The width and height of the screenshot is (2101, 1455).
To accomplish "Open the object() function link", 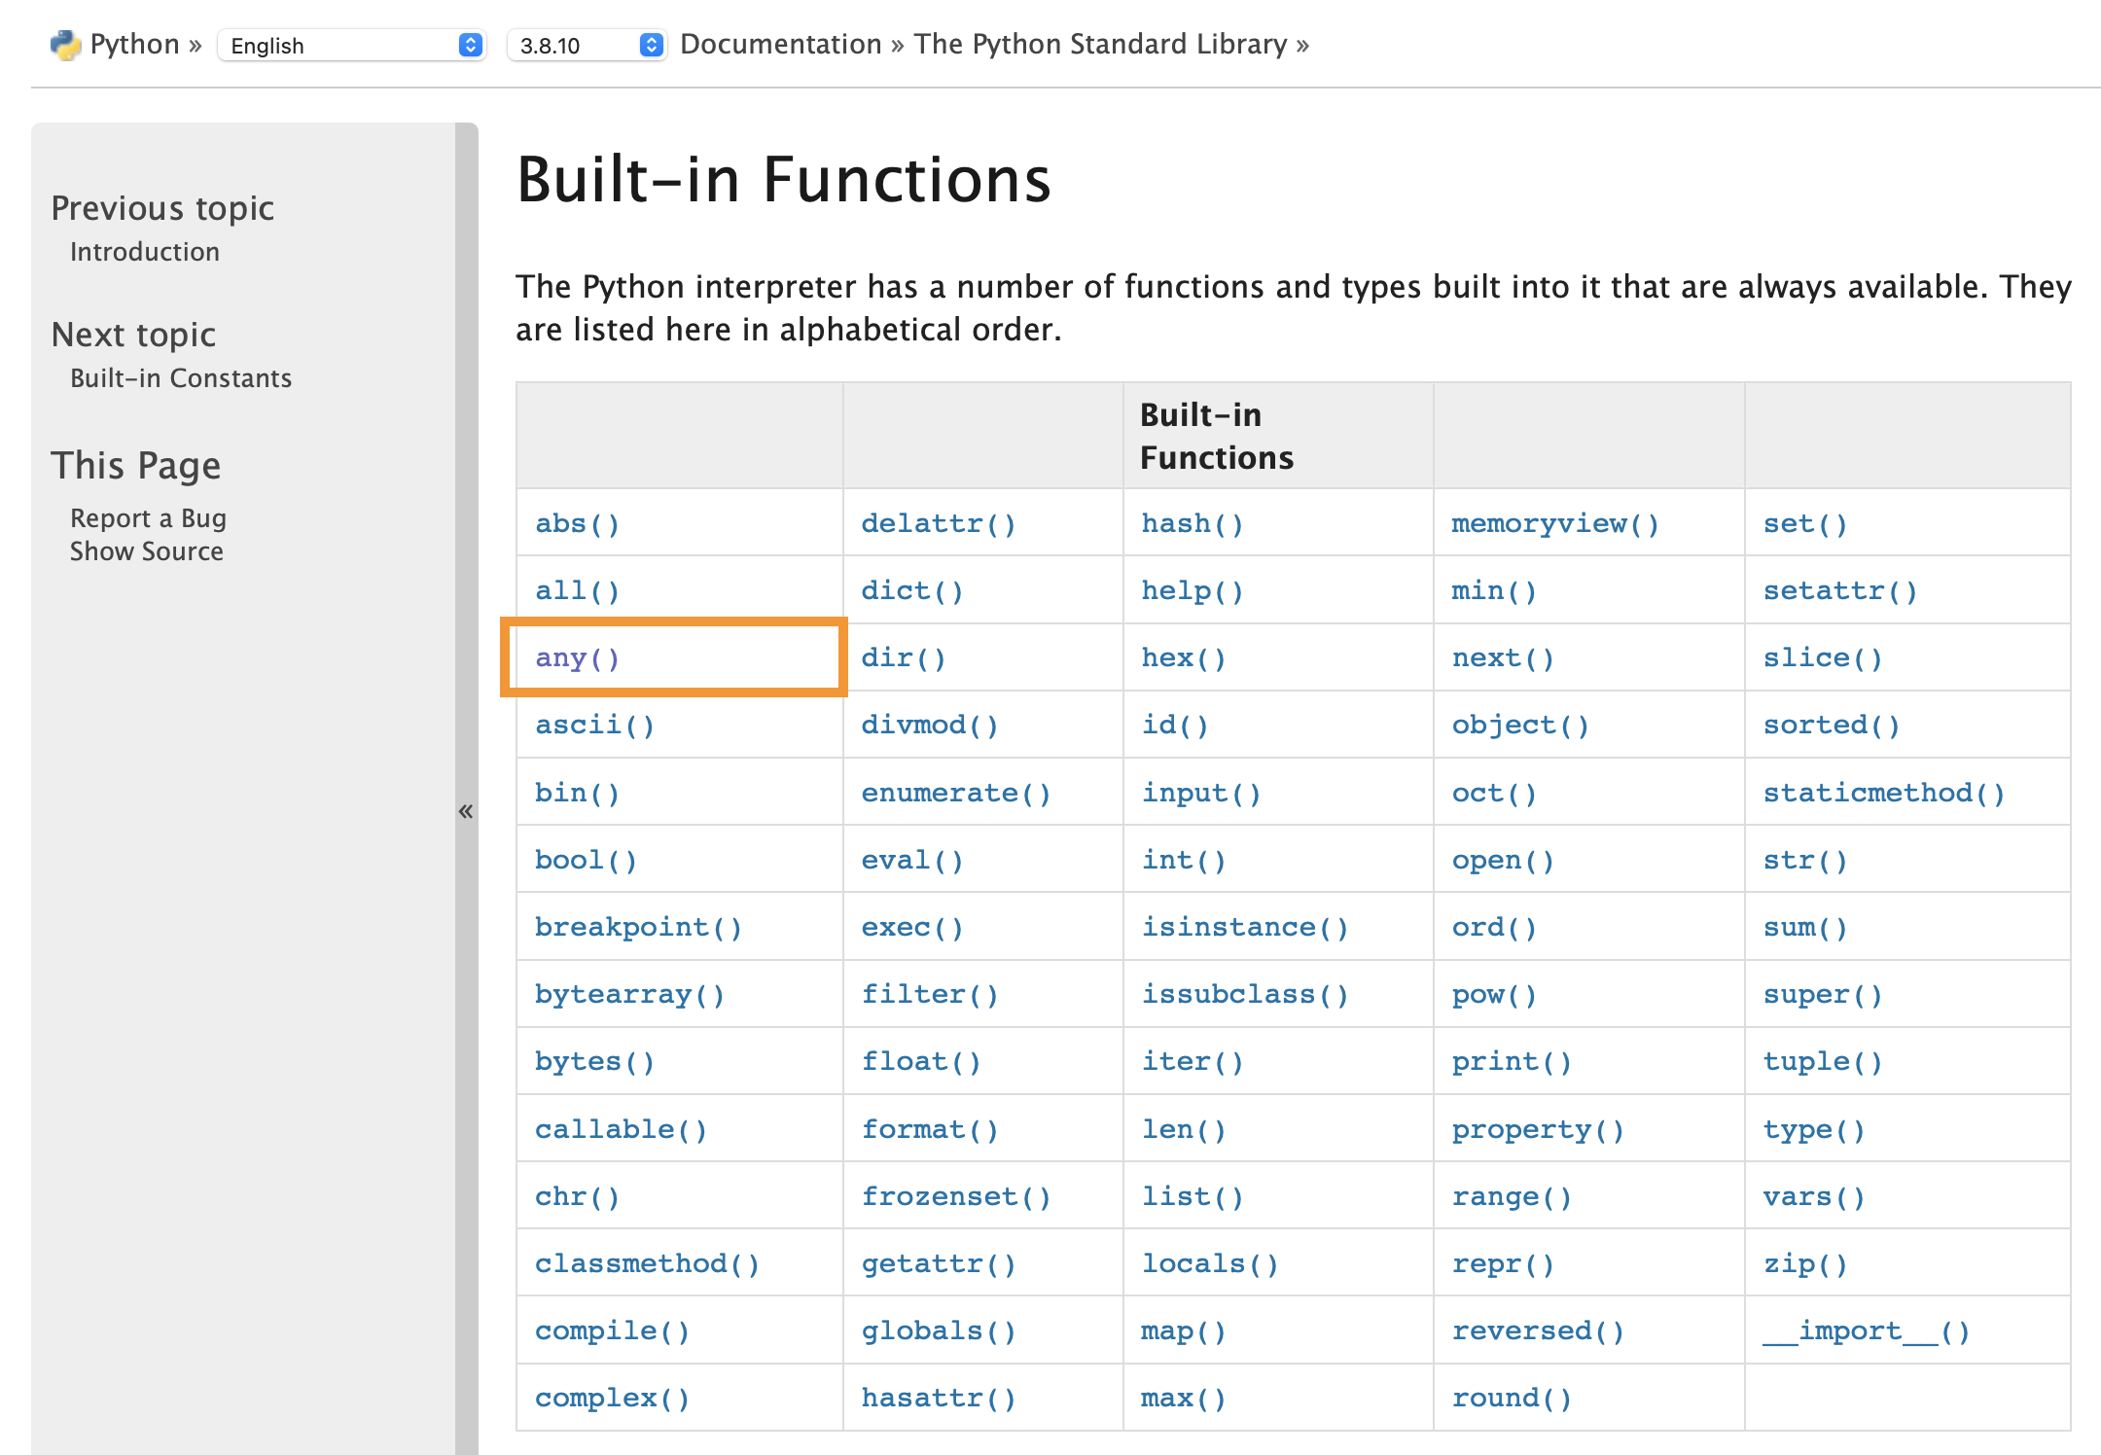I will pyautogui.click(x=1520, y=725).
